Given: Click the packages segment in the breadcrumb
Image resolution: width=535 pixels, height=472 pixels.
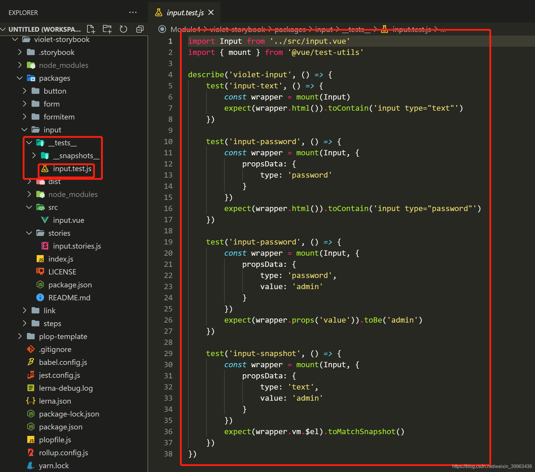Looking at the screenshot, I should (x=290, y=29).
